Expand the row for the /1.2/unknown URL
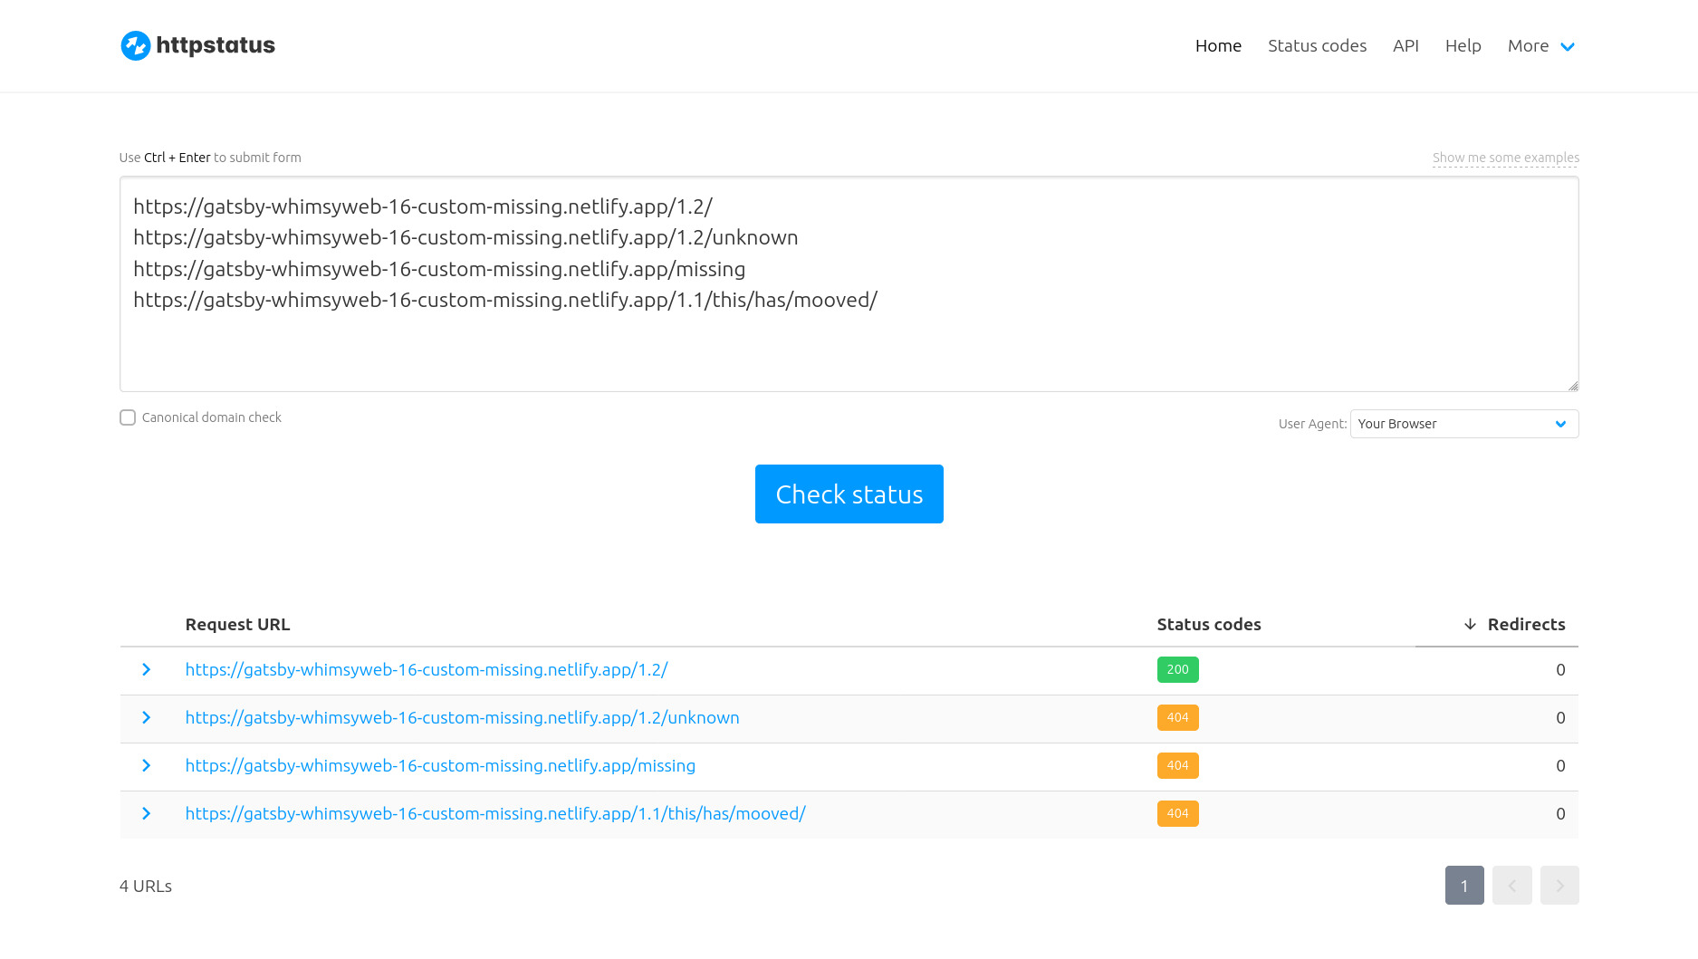Image resolution: width=1698 pixels, height=959 pixels. tap(146, 718)
